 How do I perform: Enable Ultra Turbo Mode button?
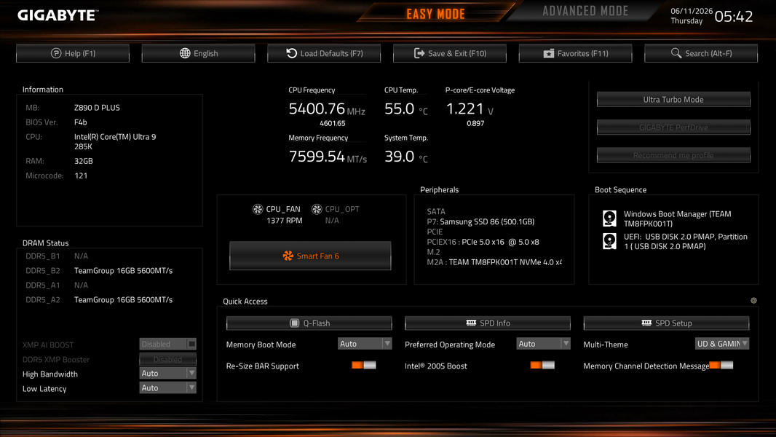click(673, 100)
